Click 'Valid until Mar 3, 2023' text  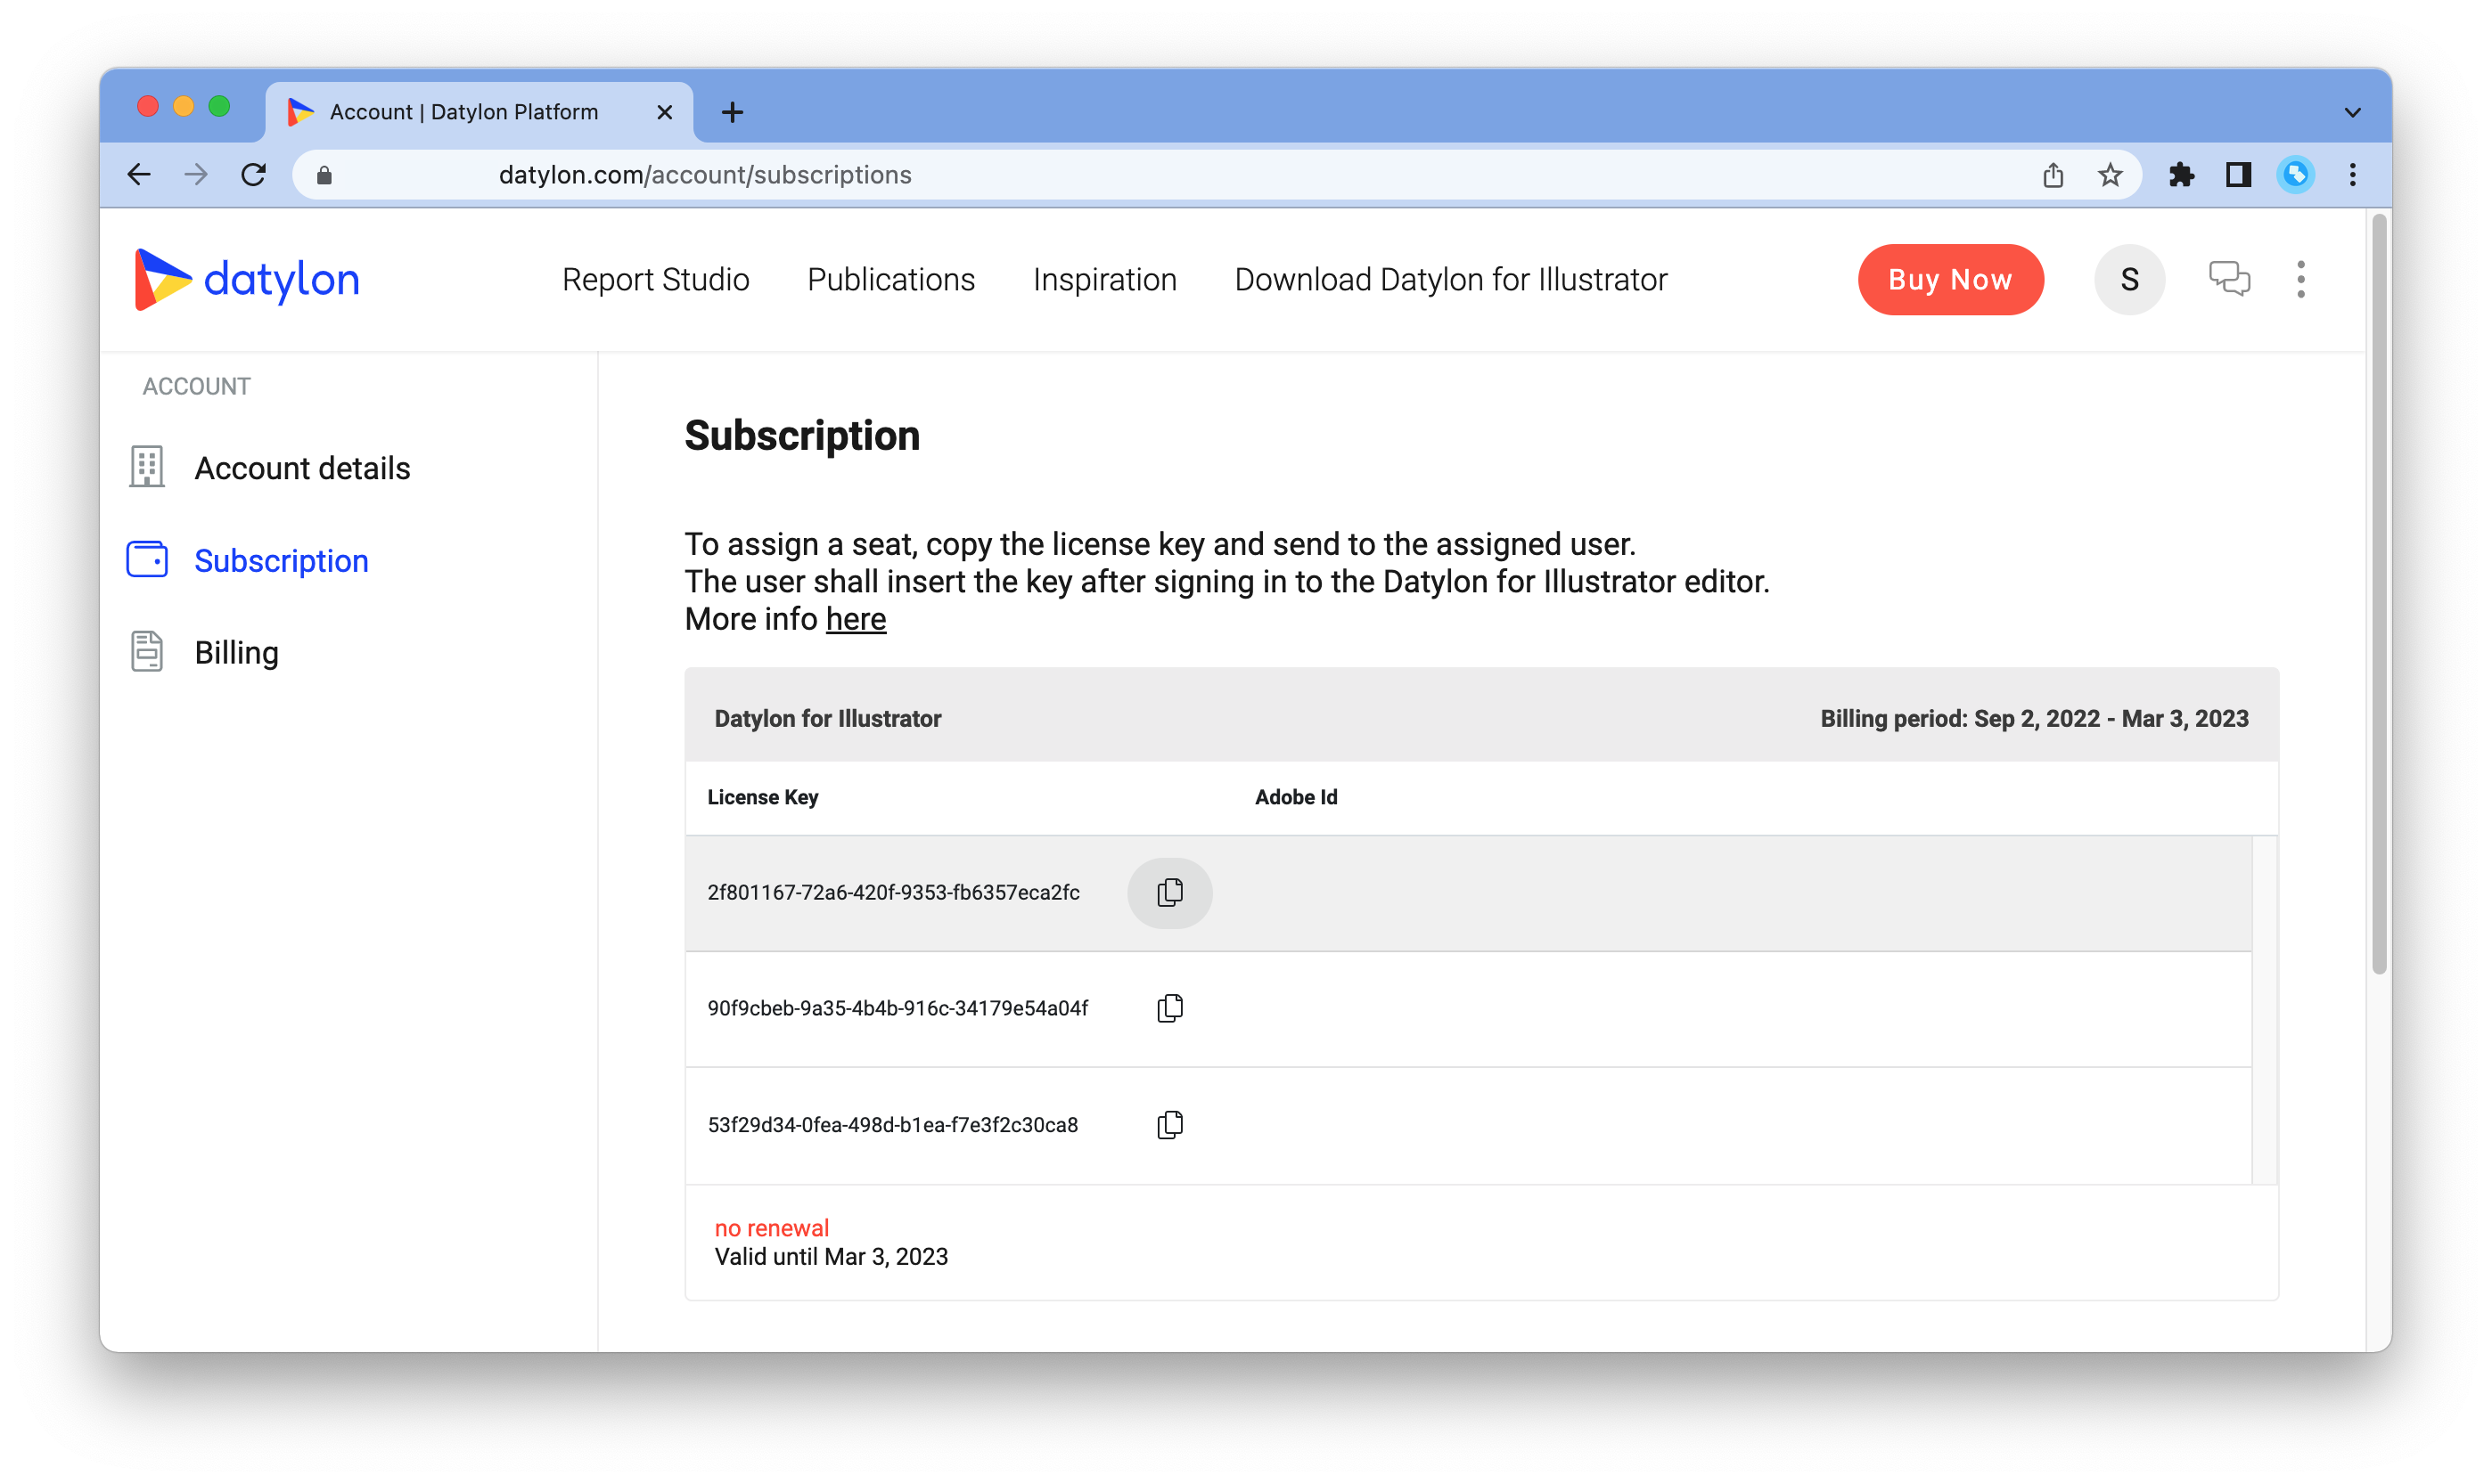coord(831,1256)
